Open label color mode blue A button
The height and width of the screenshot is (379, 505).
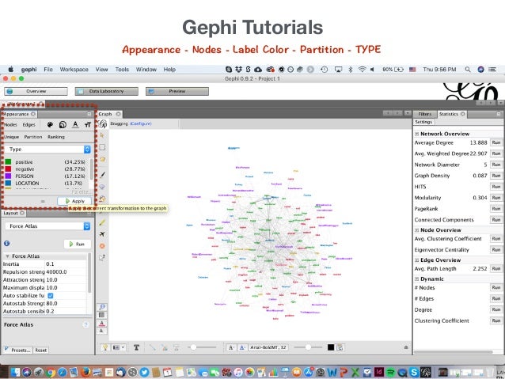click(242, 347)
